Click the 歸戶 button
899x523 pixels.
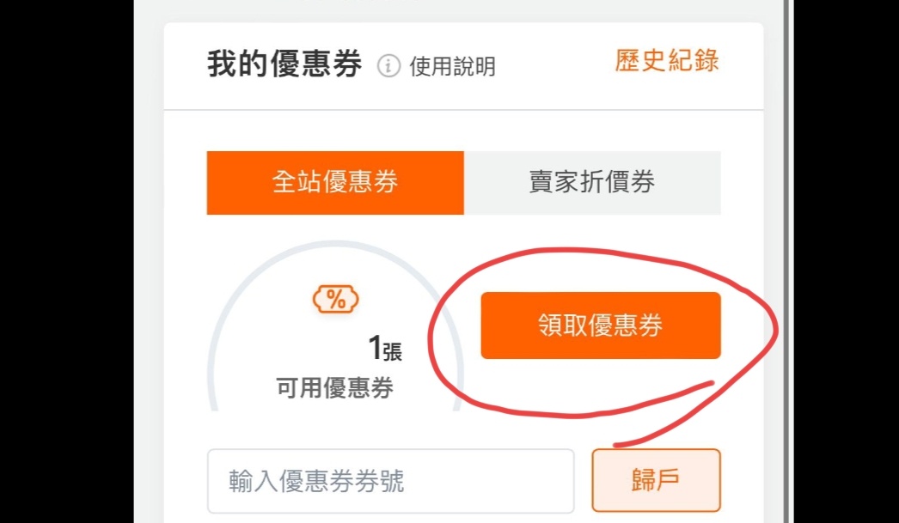pyautogui.click(x=656, y=480)
